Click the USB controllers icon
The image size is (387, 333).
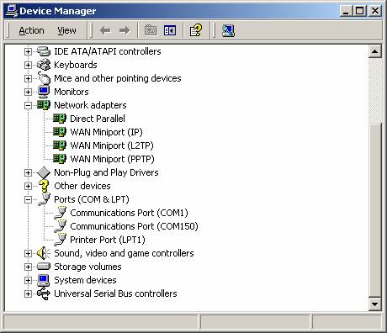[x=44, y=293]
